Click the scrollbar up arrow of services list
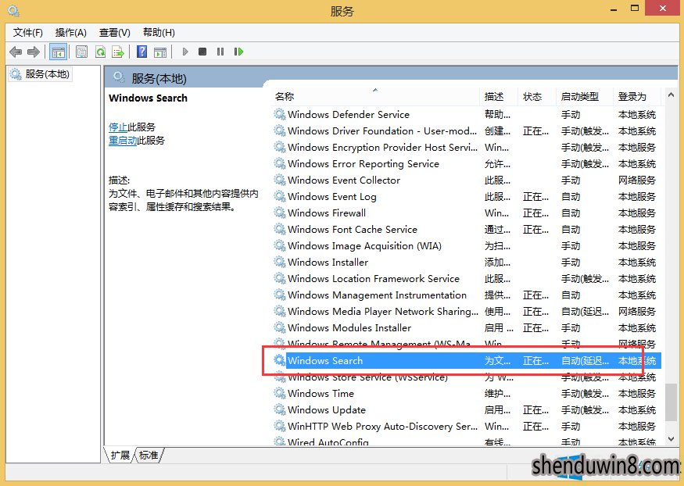This screenshot has width=684, height=486. click(x=671, y=95)
